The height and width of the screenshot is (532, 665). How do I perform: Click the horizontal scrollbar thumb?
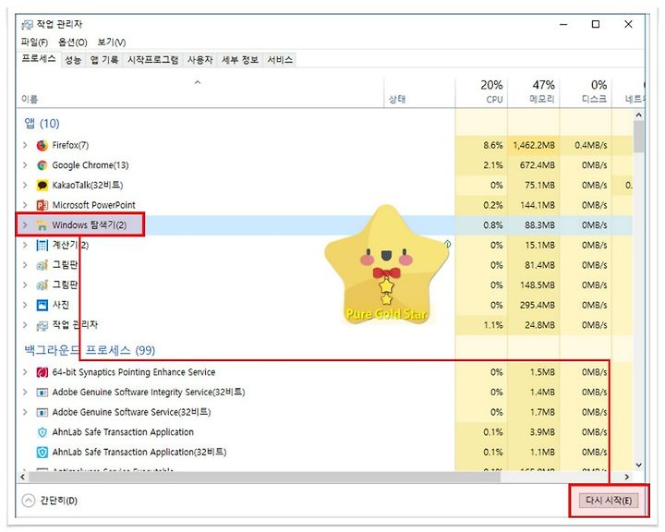point(264,478)
